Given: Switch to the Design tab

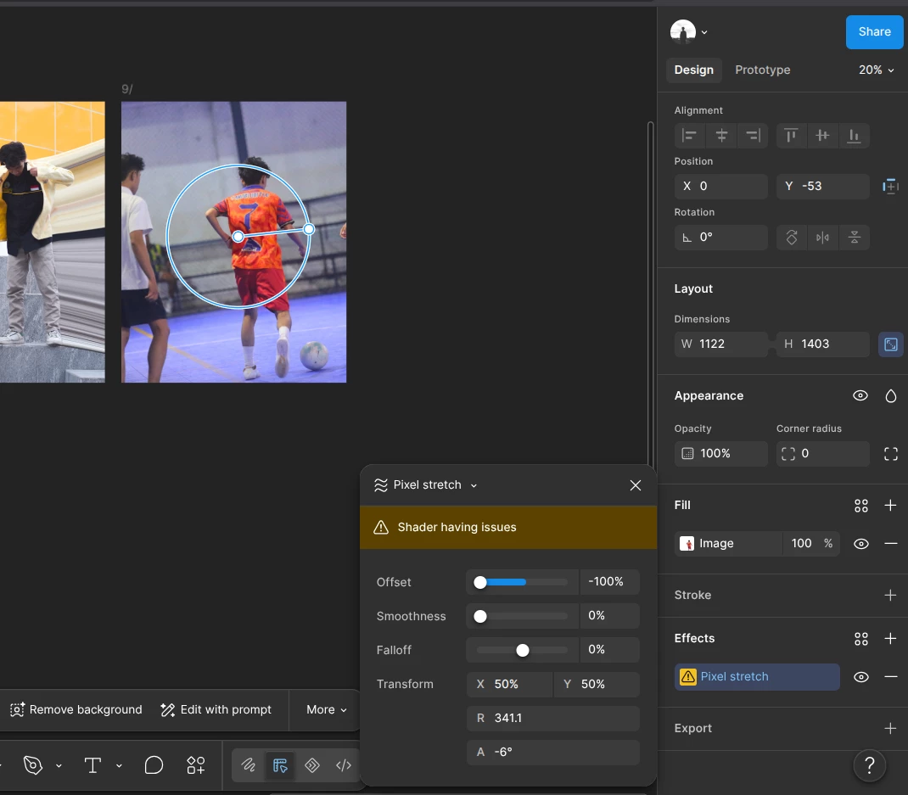Looking at the screenshot, I should 694,70.
